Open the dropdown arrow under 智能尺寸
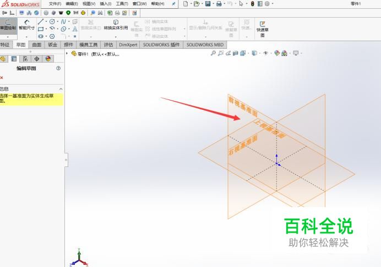This screenshot has height=267, width=381. tap(26, 37)
